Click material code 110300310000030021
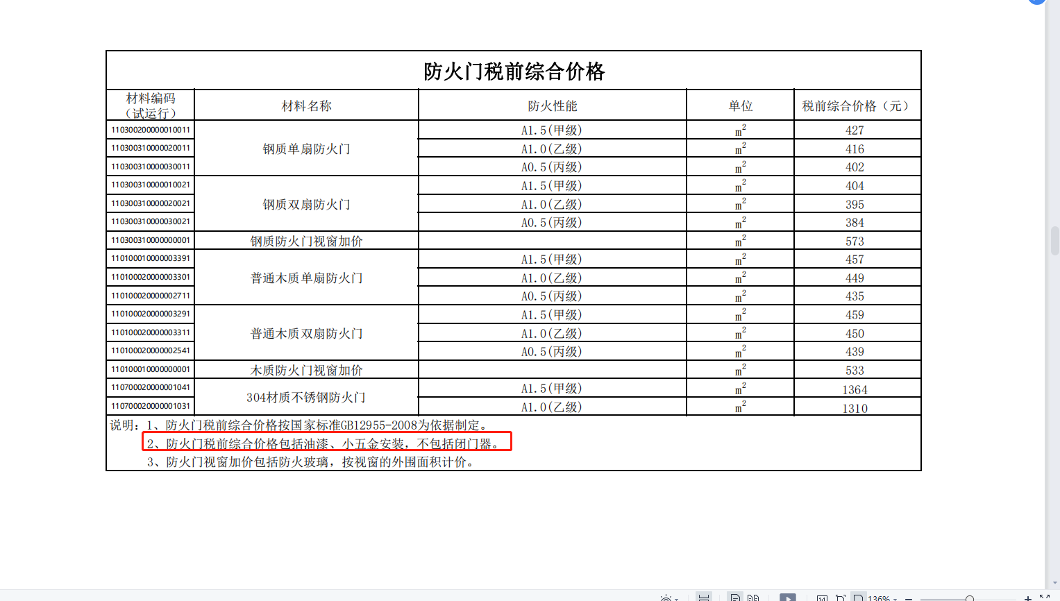Image resolution: width=1060 pixels, height=601 pixels. point(151,221)
